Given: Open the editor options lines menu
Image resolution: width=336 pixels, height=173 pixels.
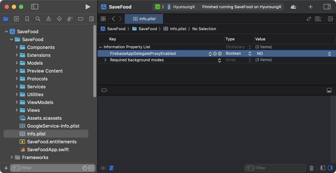Looking at the screenshot, I should (318, 19).
